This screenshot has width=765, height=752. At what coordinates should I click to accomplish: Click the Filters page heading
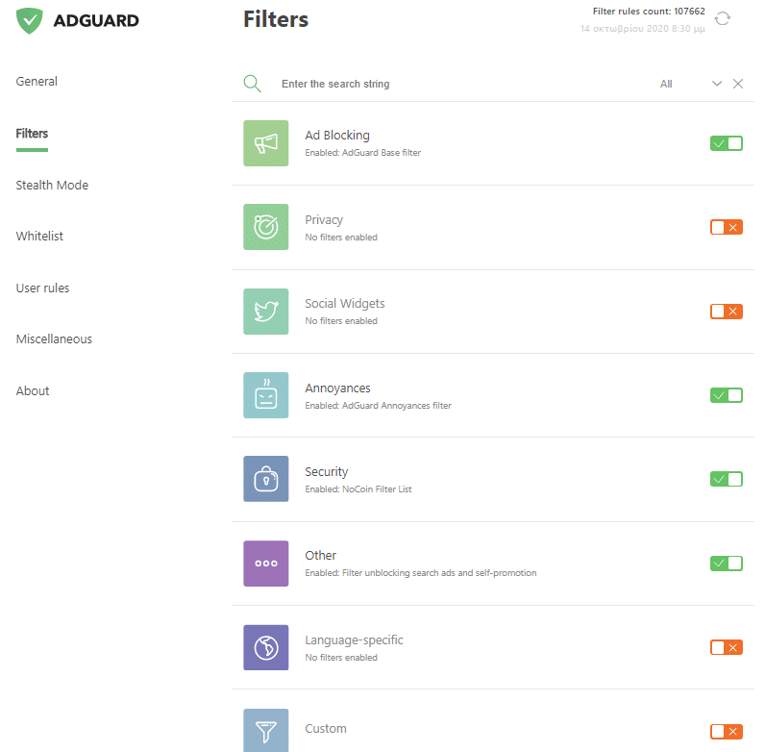276,19
